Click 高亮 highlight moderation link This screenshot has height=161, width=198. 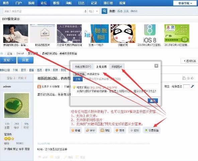point(39,70)
